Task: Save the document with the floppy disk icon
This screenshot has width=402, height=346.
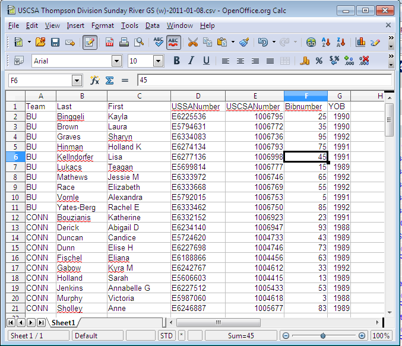Action: tap(55, 42)
